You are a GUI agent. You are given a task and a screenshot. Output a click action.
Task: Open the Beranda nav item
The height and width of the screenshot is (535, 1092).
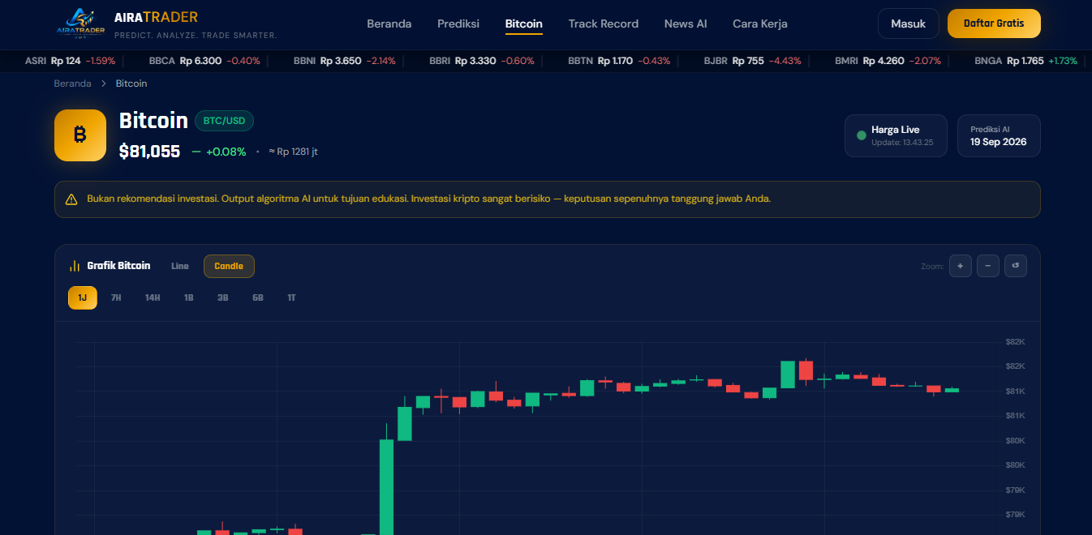click(x=389, y=24)
